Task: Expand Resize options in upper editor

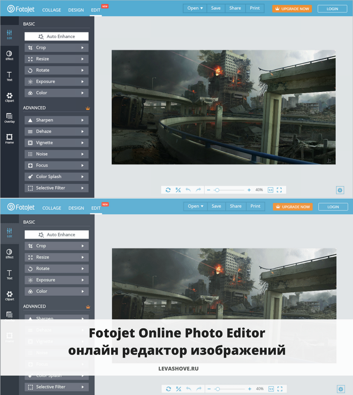Action: (56, 59)
